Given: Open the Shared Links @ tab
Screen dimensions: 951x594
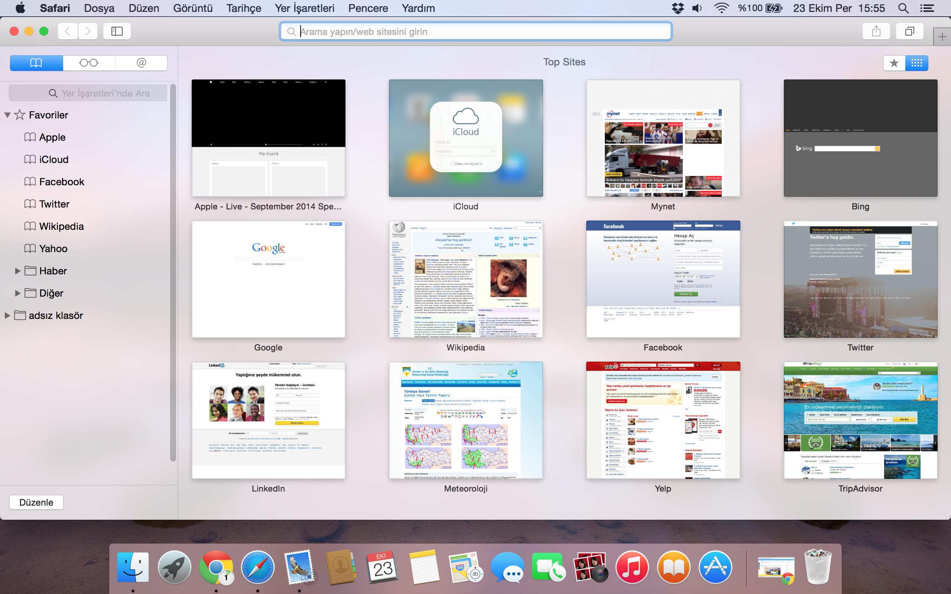Looking at the screenshot, I should [x=142, y=63].
